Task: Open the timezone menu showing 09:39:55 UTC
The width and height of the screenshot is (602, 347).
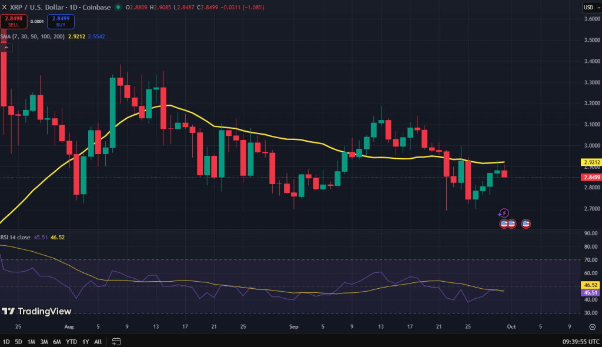Action: (x=581, y=341)
